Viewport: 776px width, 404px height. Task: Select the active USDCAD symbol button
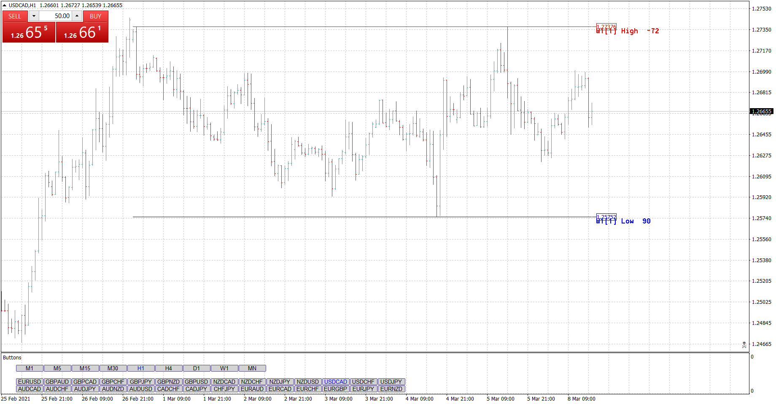pyautogui.click(x=336, y=382)
